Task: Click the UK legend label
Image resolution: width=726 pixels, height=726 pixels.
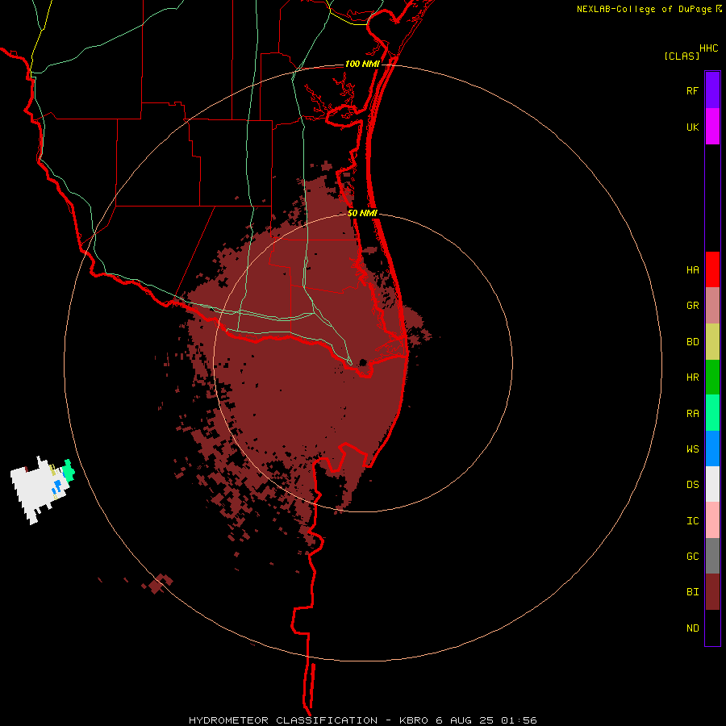Action: [x=692, y=127]
